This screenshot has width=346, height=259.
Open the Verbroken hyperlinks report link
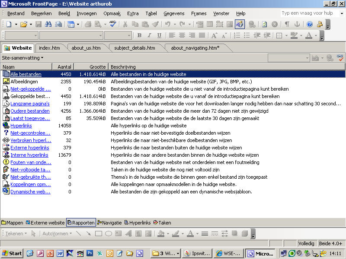[x=30, y=140]
